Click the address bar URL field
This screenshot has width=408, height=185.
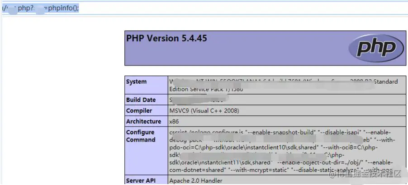pyautogui.click(x=204, y=8)
